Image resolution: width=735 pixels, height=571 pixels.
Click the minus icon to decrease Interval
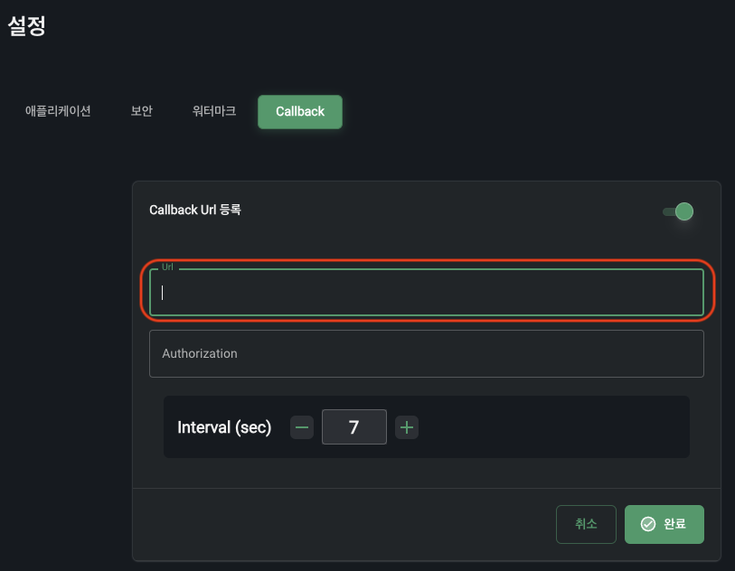[302, 427]
